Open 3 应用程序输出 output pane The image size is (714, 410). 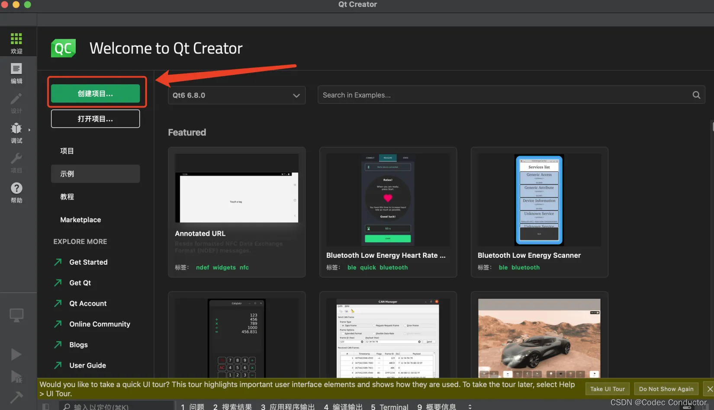click(288, 407)
